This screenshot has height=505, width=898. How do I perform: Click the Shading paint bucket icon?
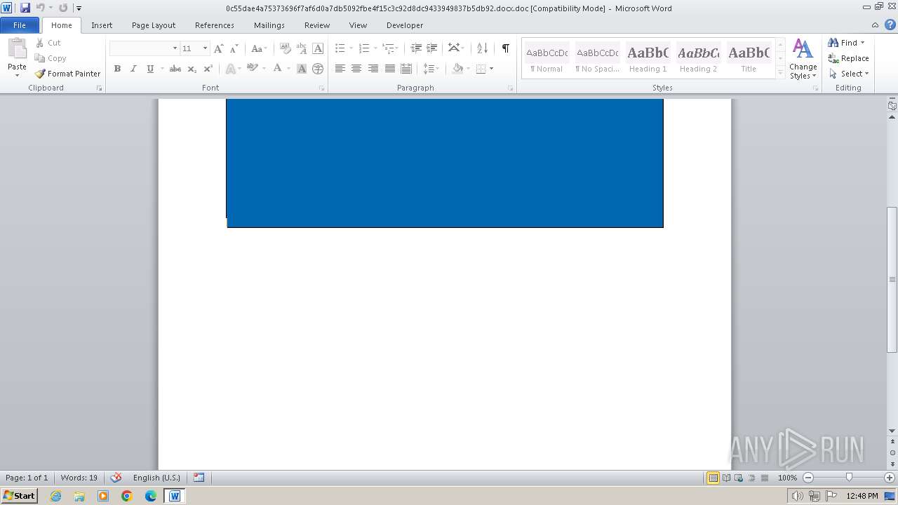pyautogui.click(x=458, y=69)
